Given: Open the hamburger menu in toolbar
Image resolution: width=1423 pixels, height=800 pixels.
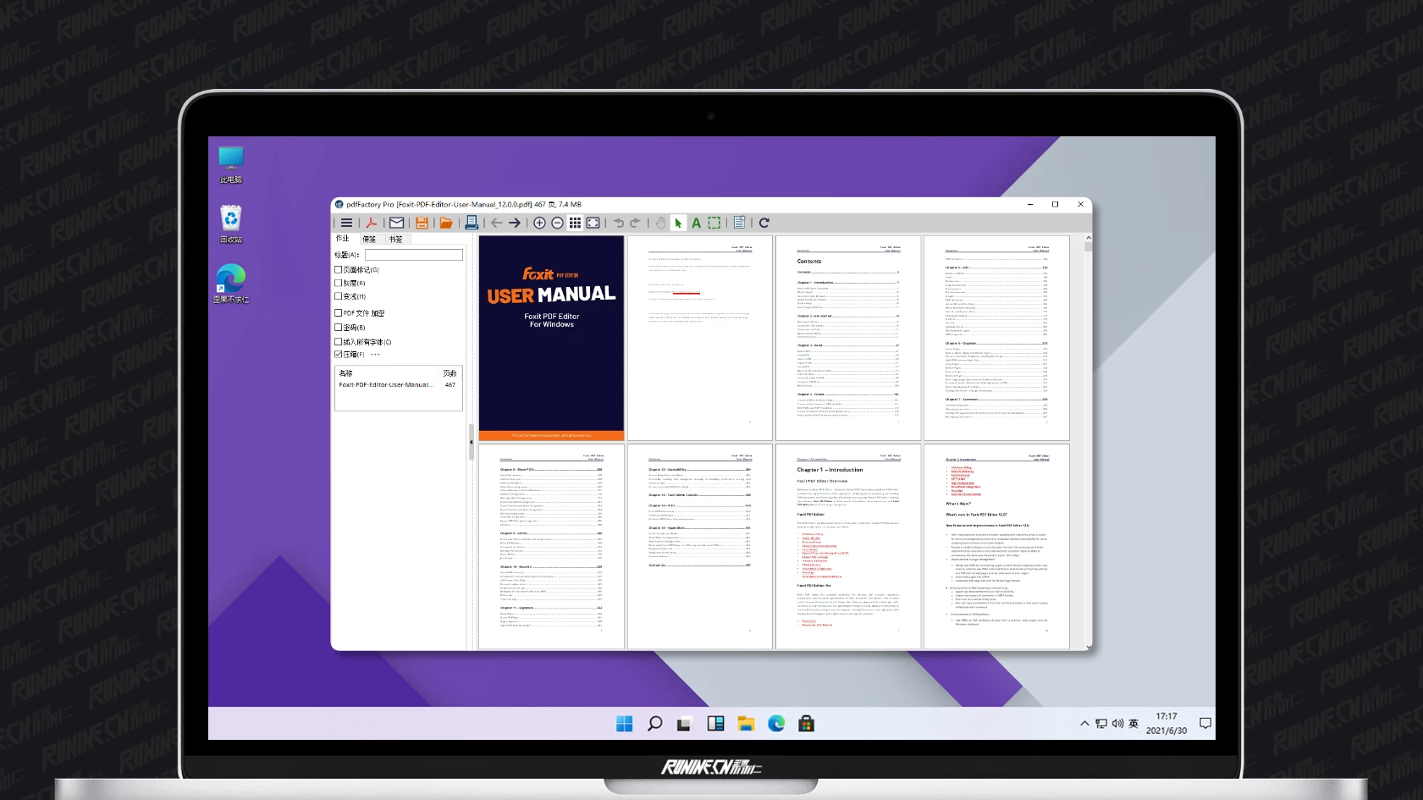Looking at the screenshot, I should (346, 223).
